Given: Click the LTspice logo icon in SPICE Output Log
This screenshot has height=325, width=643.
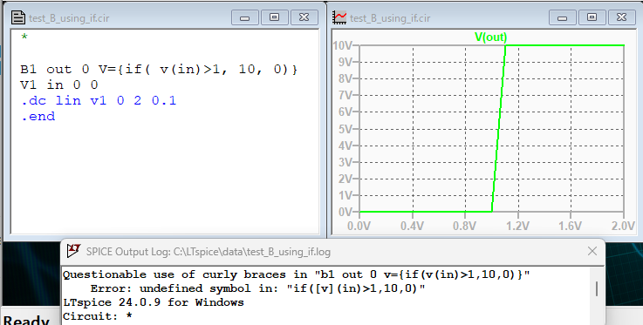Looking at the screenshot, I should click(73, 251).
